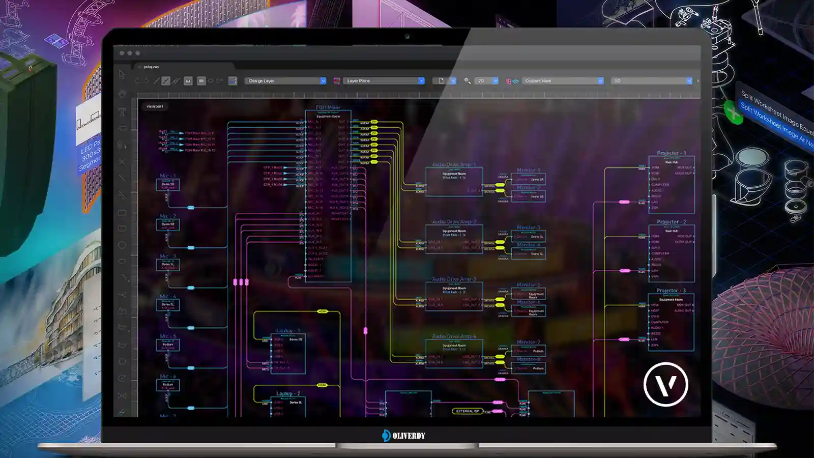Click the magnifier zoom icon
The image size is (814, 458).
[468, 81]
